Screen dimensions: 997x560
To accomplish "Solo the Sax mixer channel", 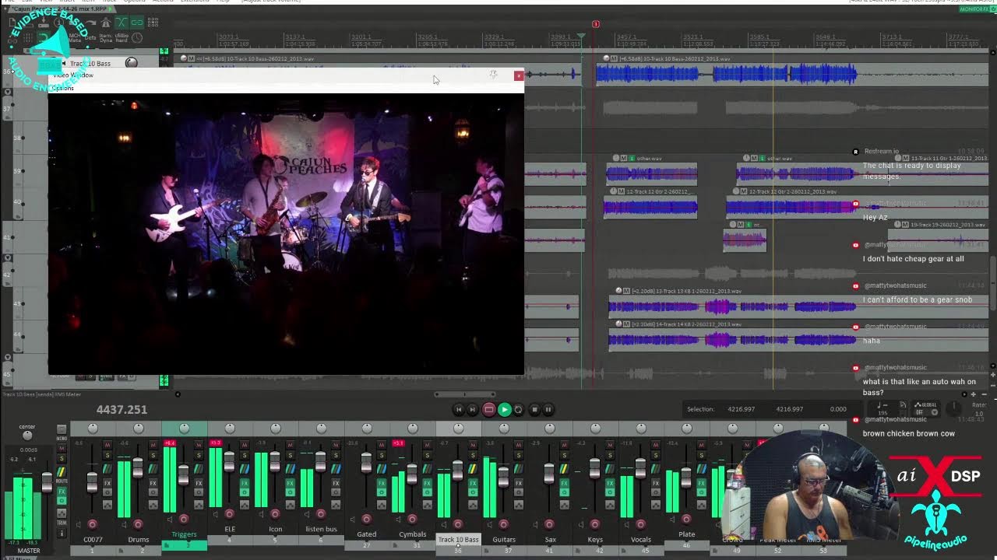I will tap(565, 455).
